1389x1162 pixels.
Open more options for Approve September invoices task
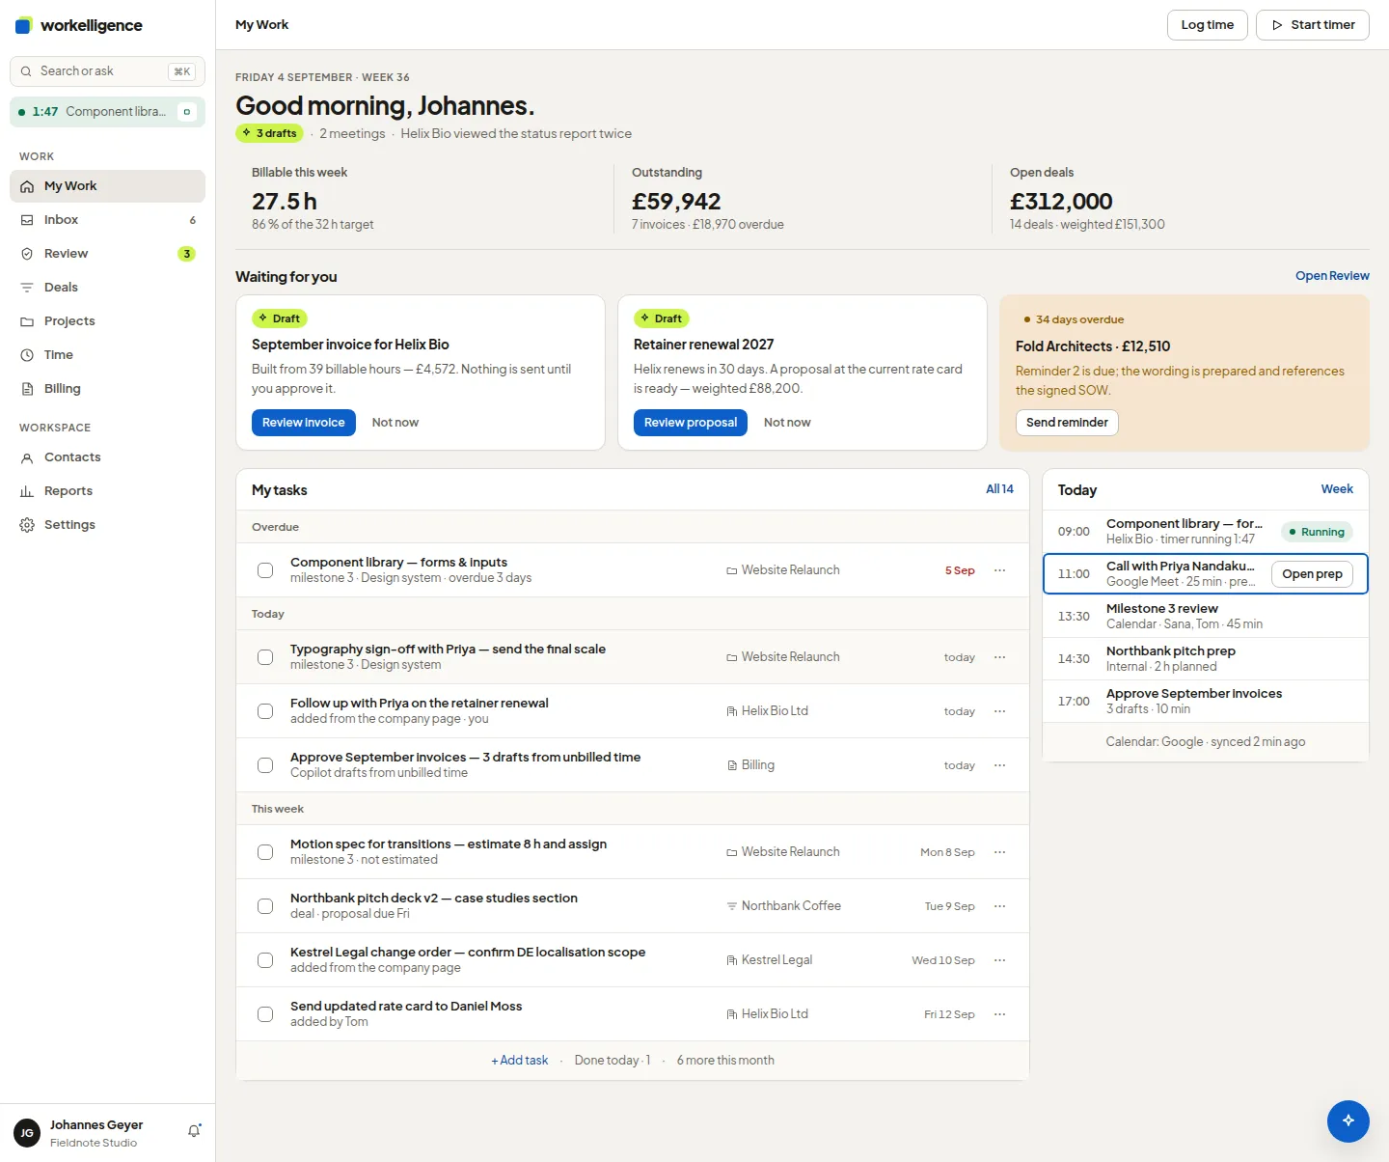click(x=999, y=765)
